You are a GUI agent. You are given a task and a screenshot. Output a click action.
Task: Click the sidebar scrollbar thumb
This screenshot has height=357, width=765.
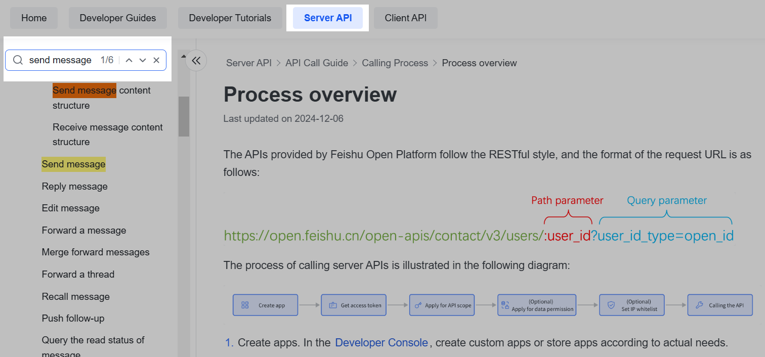tap(184, 116)
